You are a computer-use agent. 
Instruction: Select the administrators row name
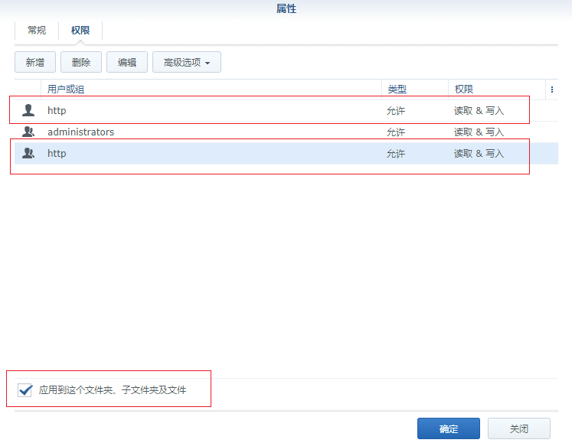(80, 132)
